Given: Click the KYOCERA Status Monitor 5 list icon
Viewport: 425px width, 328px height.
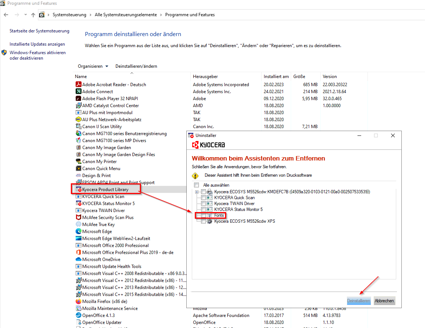Looking at the screenshot, I should [x=78, y=203].
